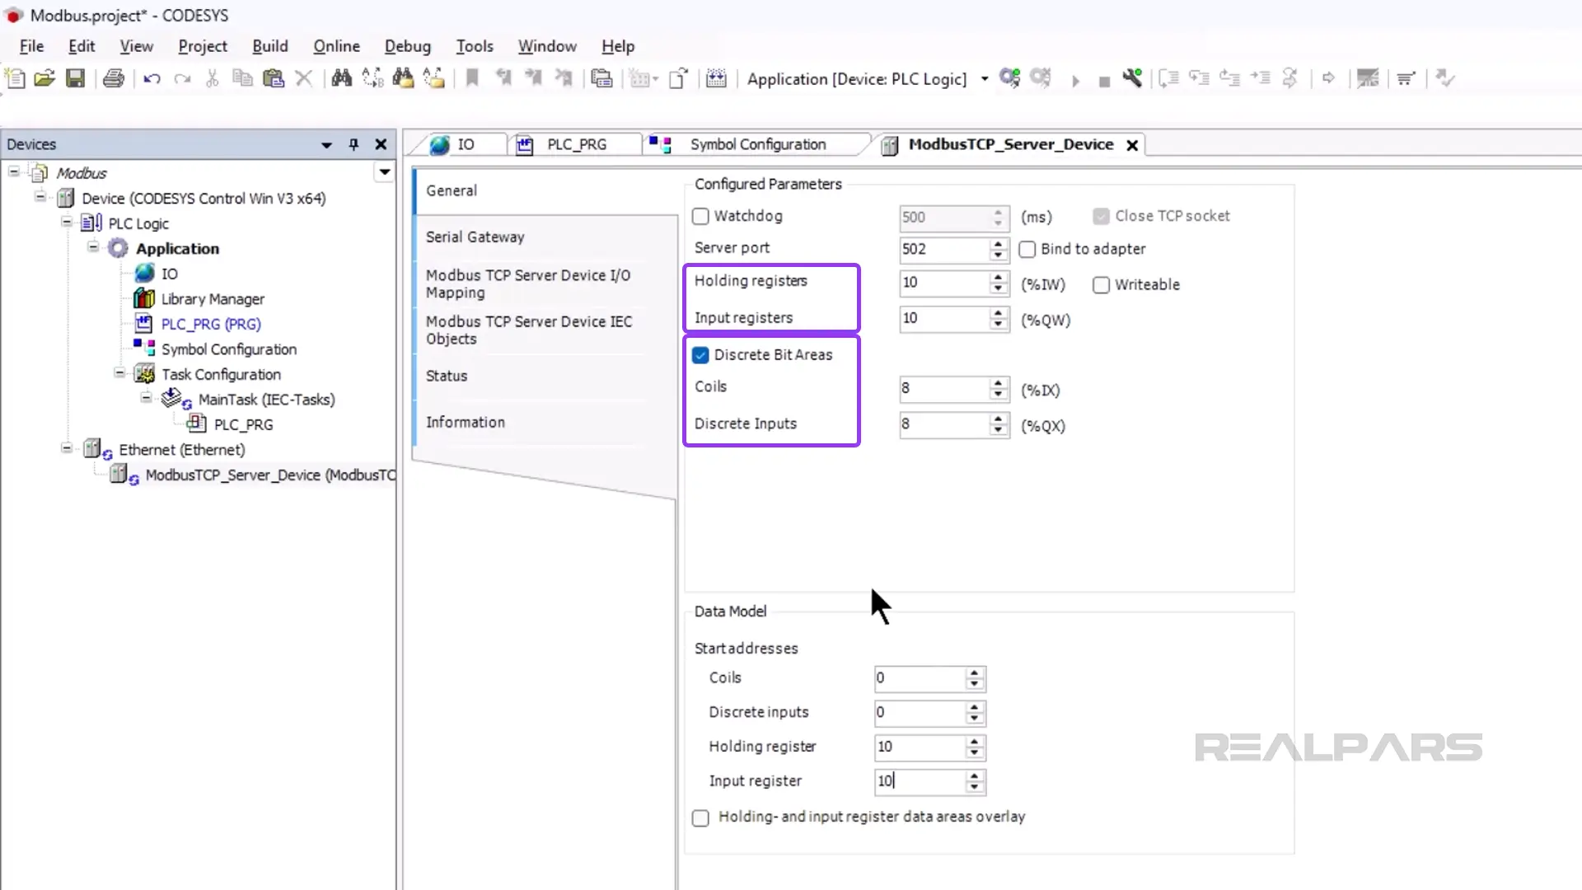Toggle the Bind to adapter checkbox
The height and width of the screenshot is (890, 1582).
(1027, 249)
